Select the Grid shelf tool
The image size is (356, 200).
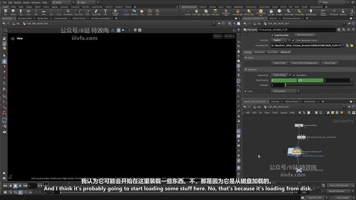[43, 12]
